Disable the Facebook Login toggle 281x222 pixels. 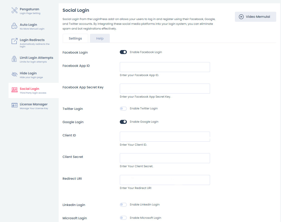click(x=123, y=52)
